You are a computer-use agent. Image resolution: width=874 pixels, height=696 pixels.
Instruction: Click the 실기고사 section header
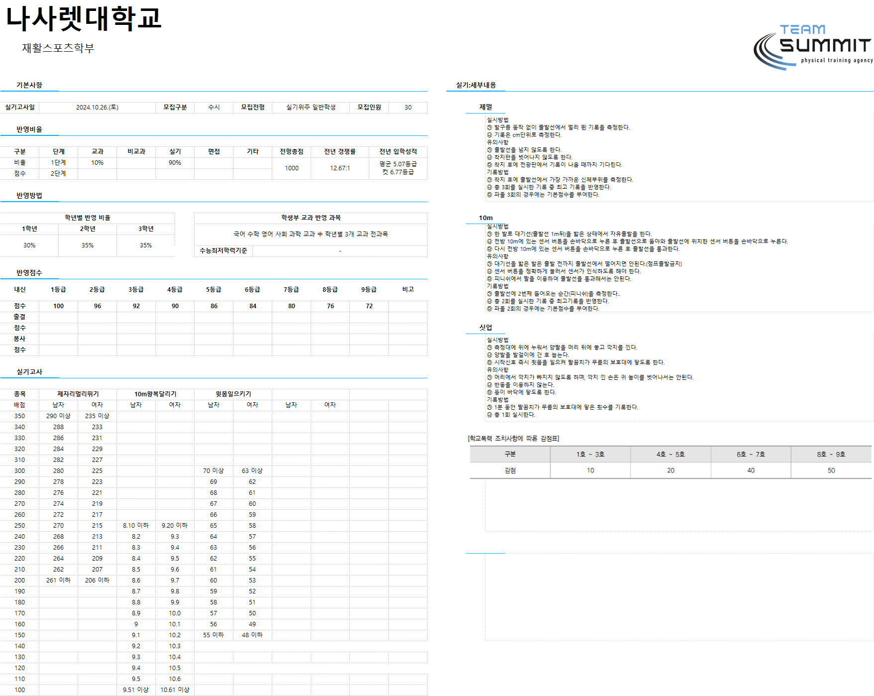coord(29,372)
